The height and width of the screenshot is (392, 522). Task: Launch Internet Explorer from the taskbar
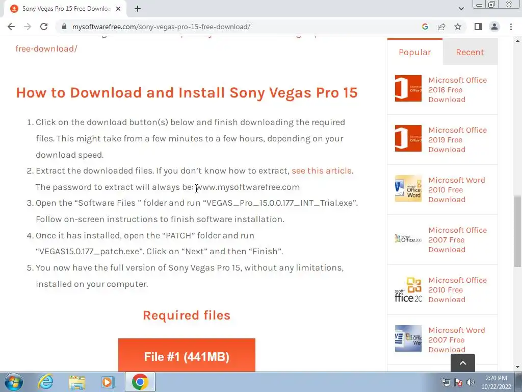(x=45, y=382)
